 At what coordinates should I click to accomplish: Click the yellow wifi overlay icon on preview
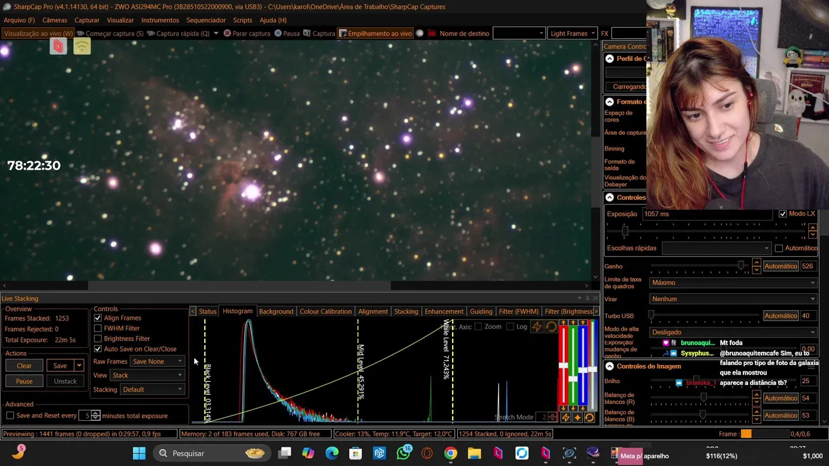[82, 46]
